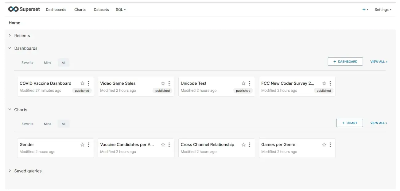The height and width of the screenshot is (191, 400).
Task: Go to Charts in top navigation
Action: 80,10
